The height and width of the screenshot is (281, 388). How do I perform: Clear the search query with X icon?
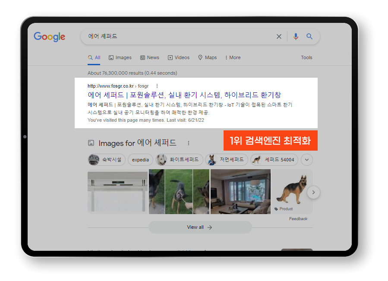click(x=279, y=36)
